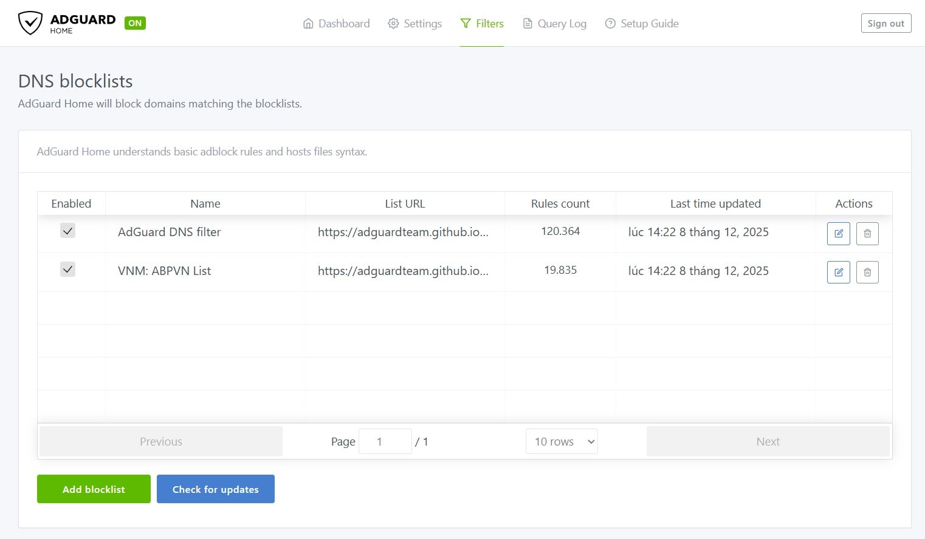925x539 pixels.
Task: Edit the VNM: ABPVN List entry
Action: click(x=838, y=273)
